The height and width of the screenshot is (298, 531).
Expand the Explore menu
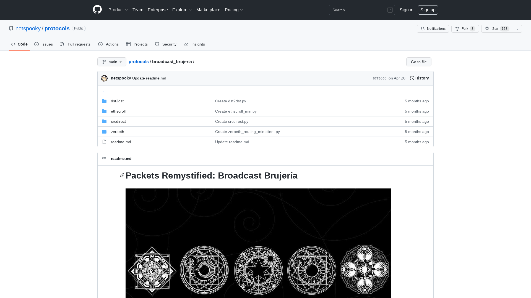click(x=182, y=10)
